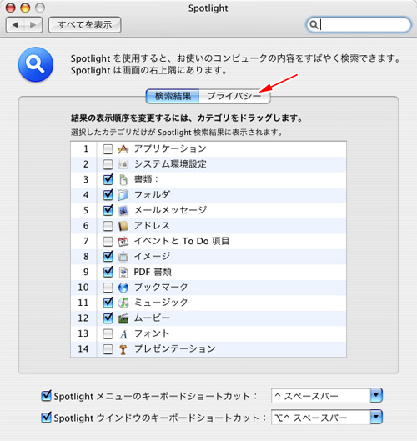Uncheck the イメージ checkbox

tap(108, 257)
